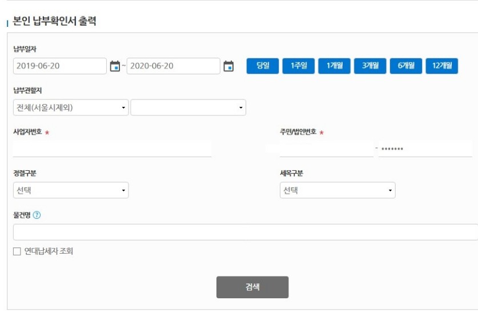Screen dimensions: 478x320
Task: Click the 물건명 help question mark icon
Action: click(37, 215)
